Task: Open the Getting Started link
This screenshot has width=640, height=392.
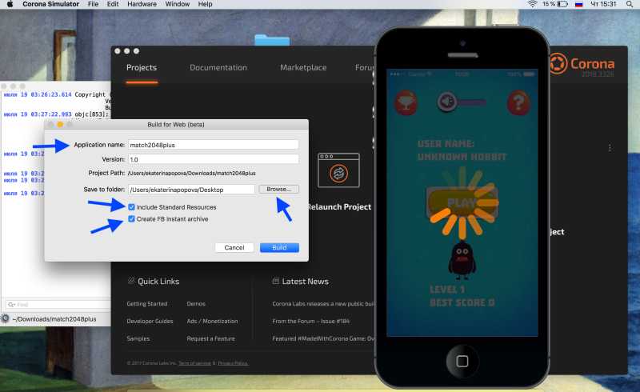Action: pos(147,304)
